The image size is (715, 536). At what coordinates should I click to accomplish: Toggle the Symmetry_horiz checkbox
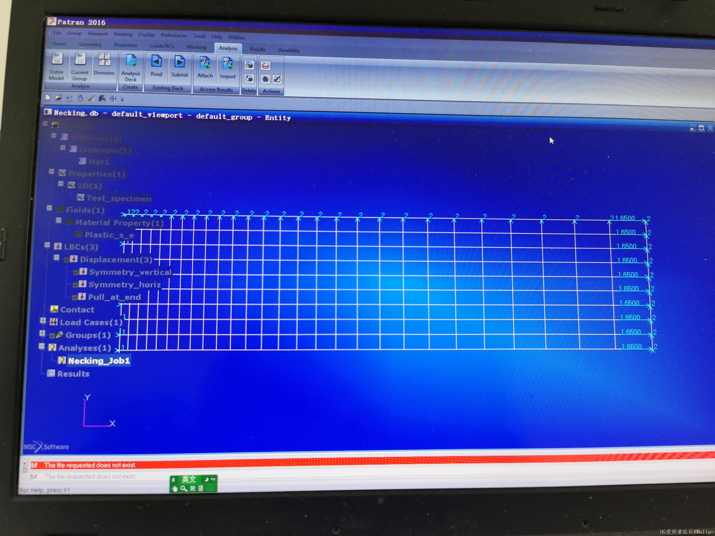tap(75, 285)
